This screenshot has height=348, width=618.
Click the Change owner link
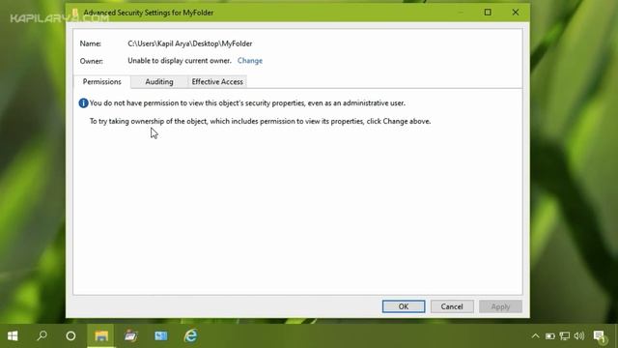[250, 61]
